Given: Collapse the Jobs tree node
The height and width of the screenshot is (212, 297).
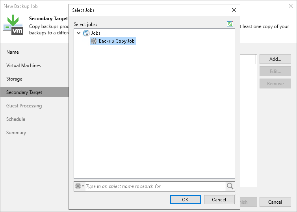Looking at the screenshot, I should tap(79, 33).
